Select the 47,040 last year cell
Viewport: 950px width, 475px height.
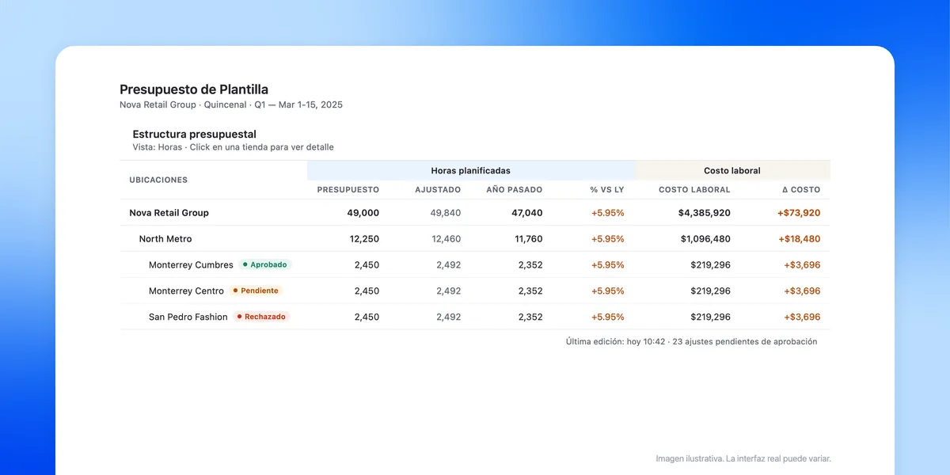coord(526,213)
